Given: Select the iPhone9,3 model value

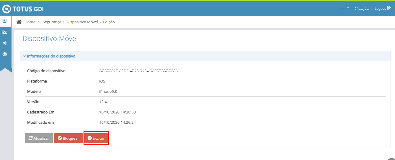Looking at the screenshot, I should coord(108,92).
